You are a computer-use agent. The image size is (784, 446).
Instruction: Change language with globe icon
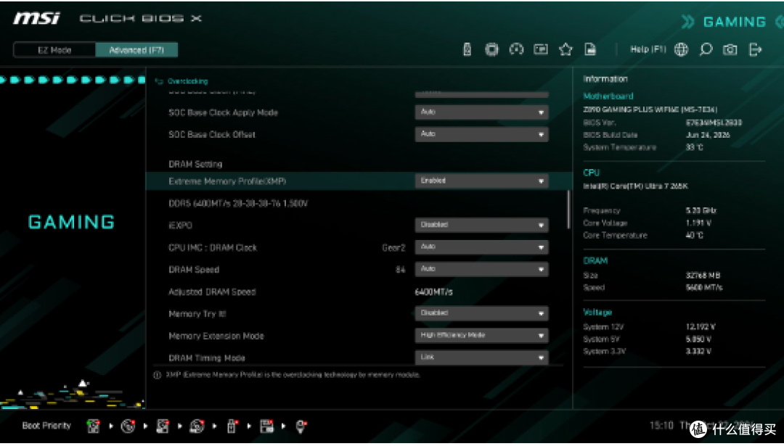681,49
